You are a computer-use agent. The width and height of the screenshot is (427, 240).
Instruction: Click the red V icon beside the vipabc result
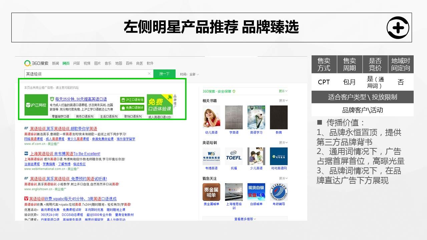click(26, 198)
